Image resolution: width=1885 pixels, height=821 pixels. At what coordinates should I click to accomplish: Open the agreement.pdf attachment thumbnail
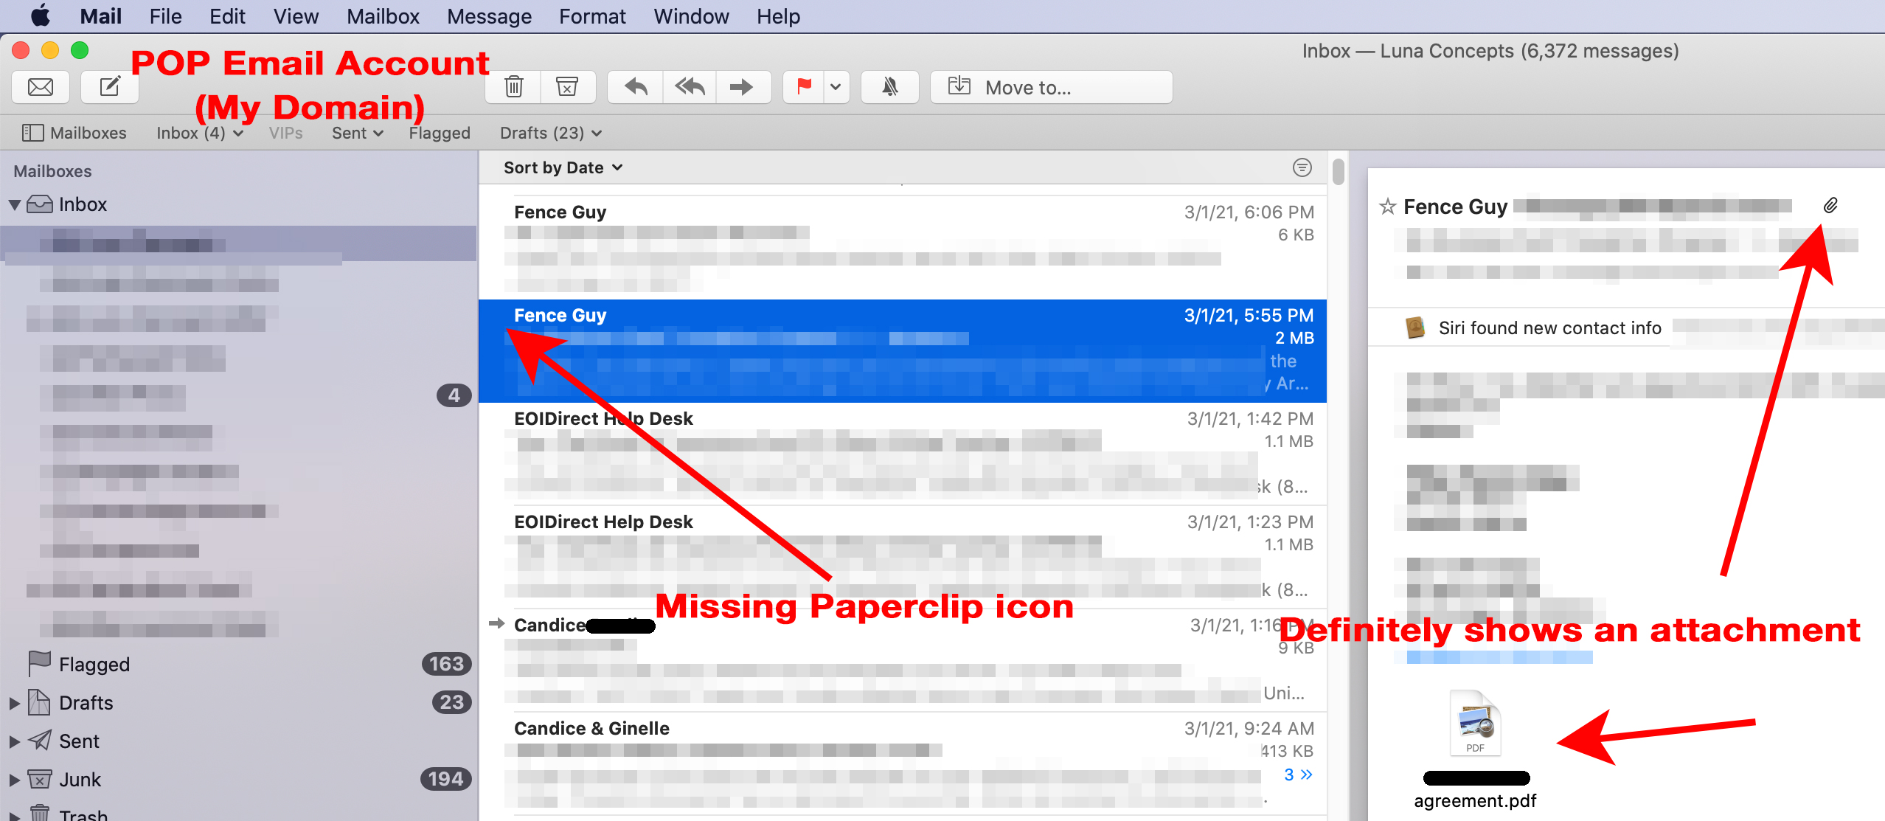click(x=1475, y=724)
